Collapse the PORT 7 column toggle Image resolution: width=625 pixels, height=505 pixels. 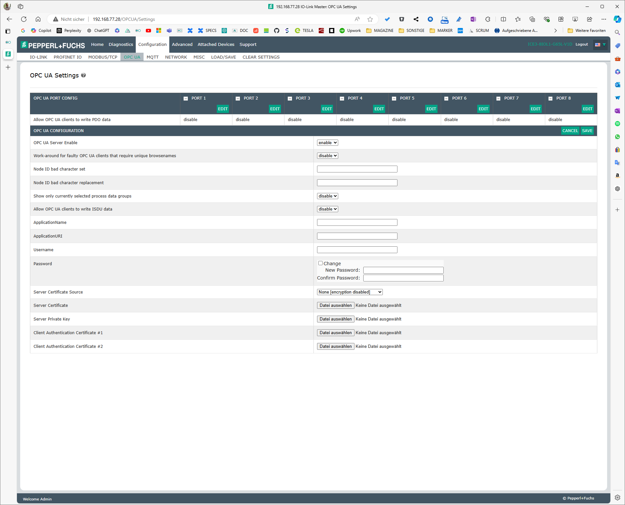point(498,99)
